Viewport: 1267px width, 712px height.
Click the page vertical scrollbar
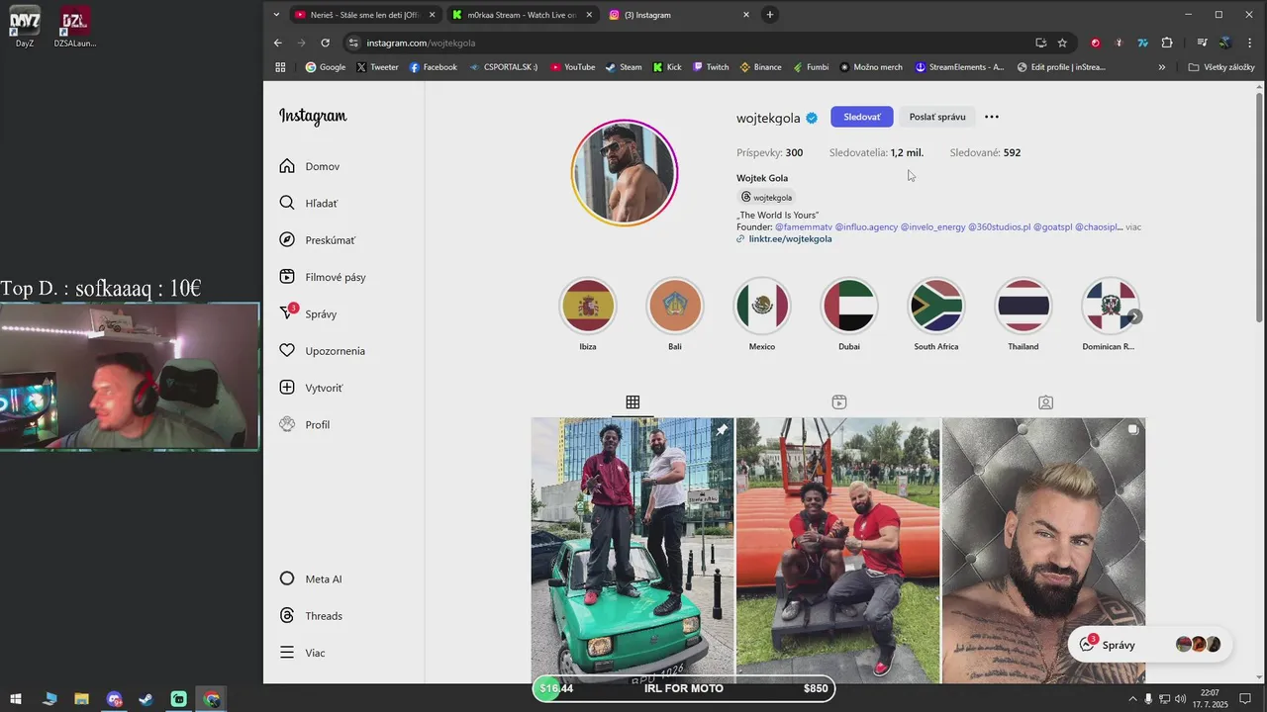click(1259, 207)
